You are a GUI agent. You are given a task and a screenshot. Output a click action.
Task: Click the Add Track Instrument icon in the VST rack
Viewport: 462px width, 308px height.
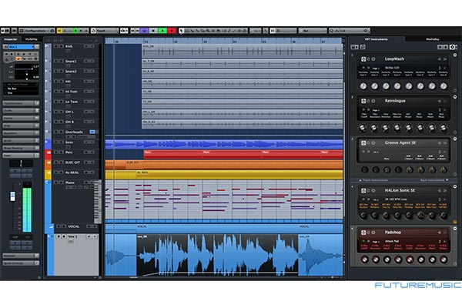point(354,47)
